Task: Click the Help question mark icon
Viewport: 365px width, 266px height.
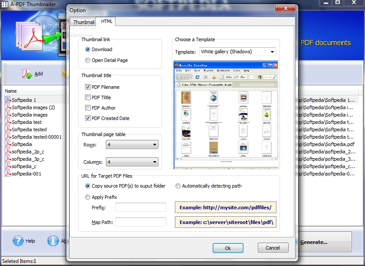Action: pyautogui.click(x=18, y=241)
